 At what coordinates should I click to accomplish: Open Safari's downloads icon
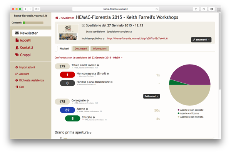pos(211,9)
